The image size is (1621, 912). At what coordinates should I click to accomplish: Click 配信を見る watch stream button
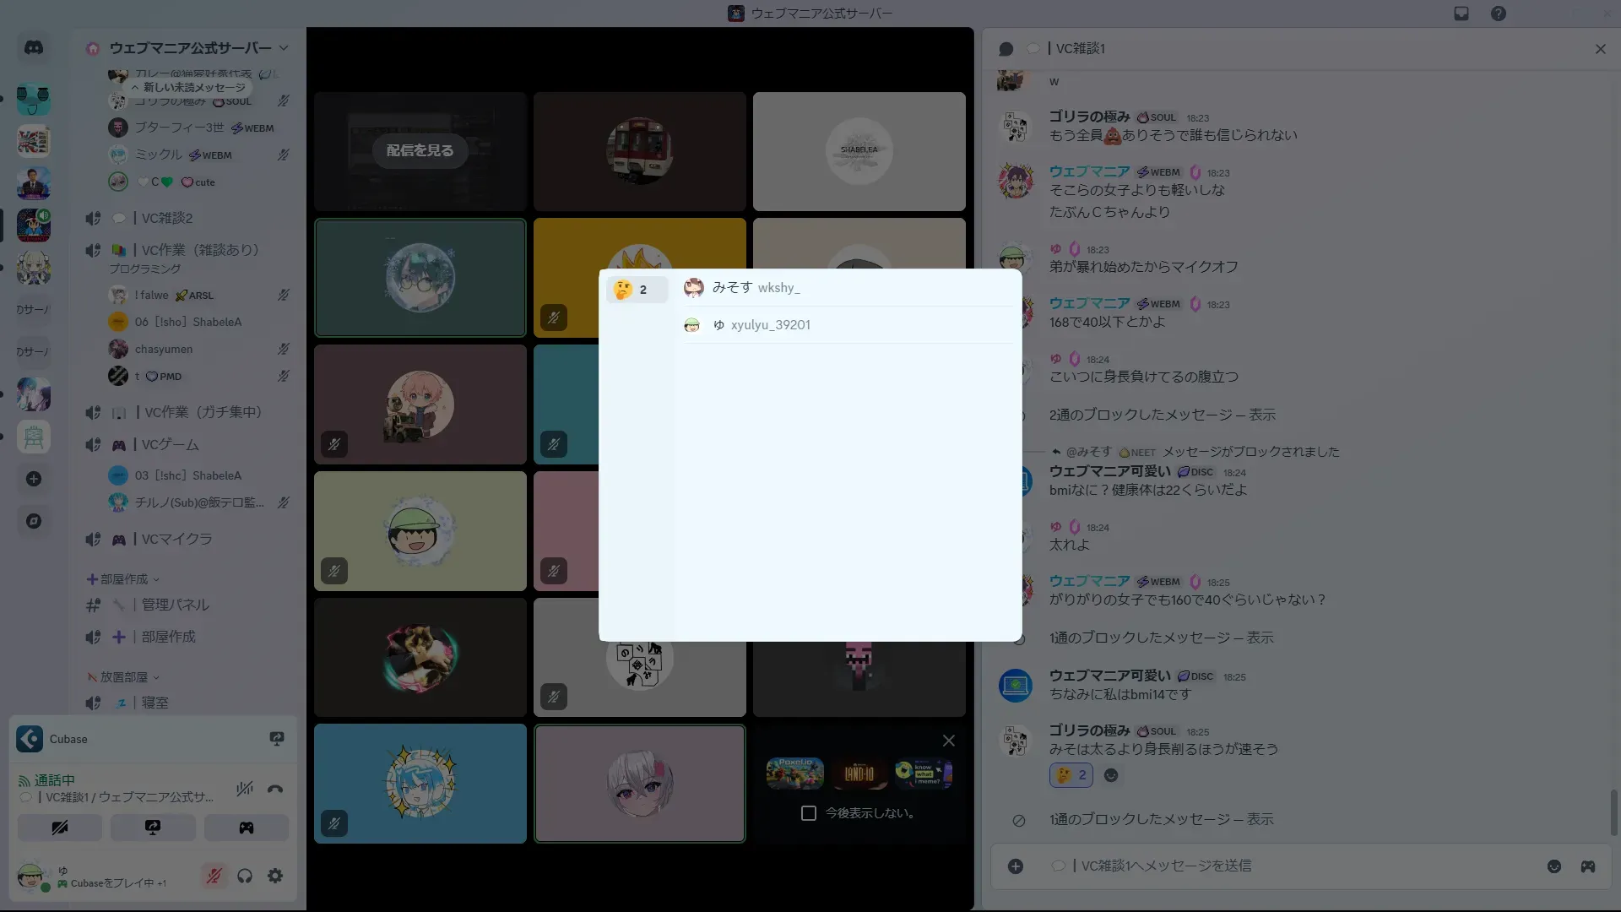420,151
